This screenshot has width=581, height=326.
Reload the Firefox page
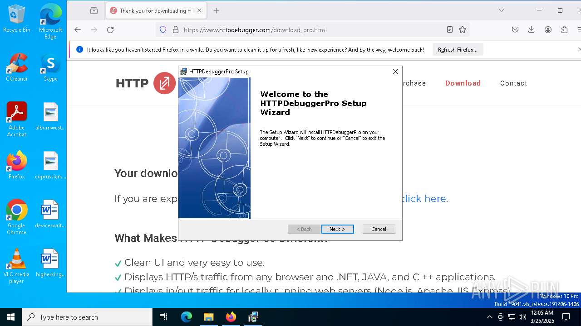[110, 30]
